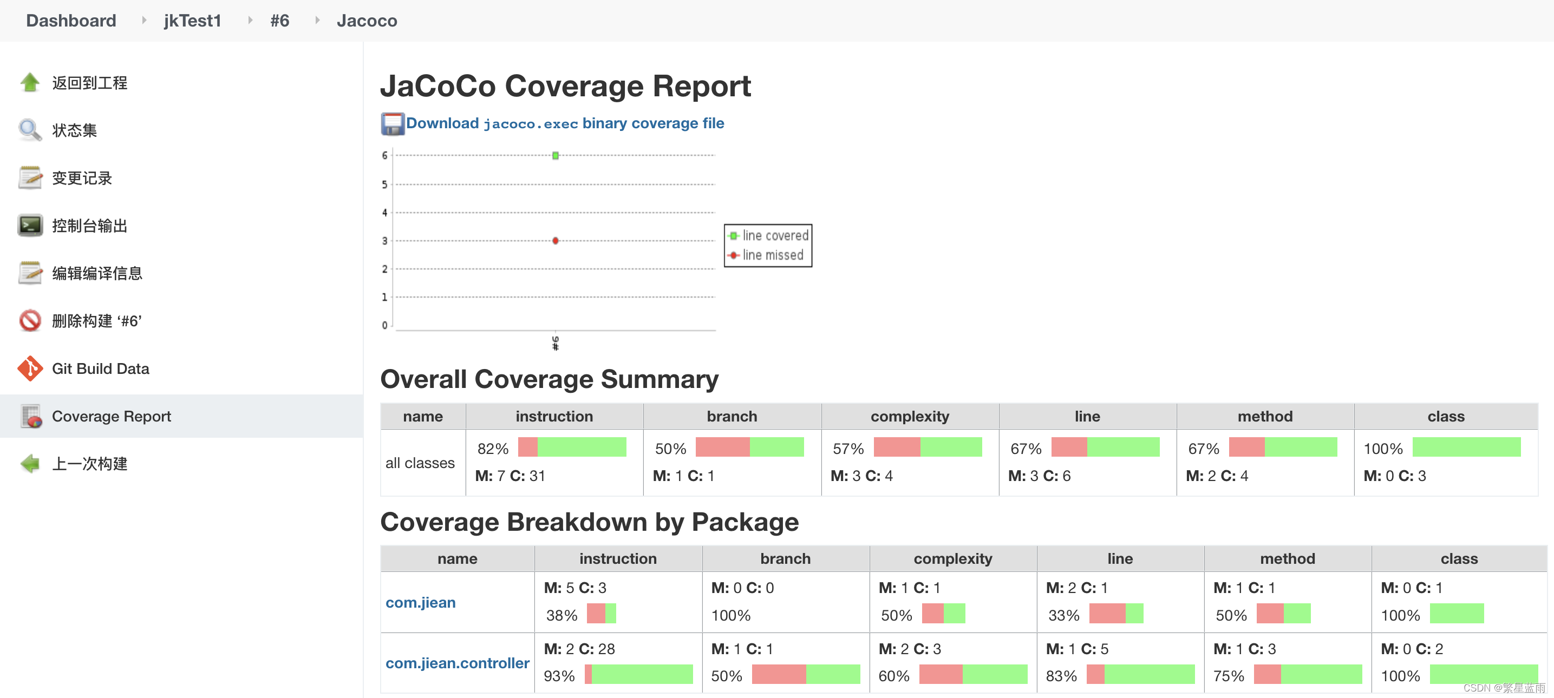Screen dimensions: 1554x698
Task: Expand the arrow after #6 breadcrumb
Action: click(x=317, y=21)
